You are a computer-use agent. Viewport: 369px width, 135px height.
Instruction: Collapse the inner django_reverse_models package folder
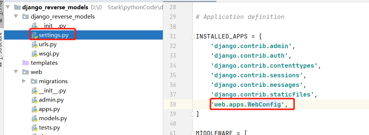[x=16, y=17]
